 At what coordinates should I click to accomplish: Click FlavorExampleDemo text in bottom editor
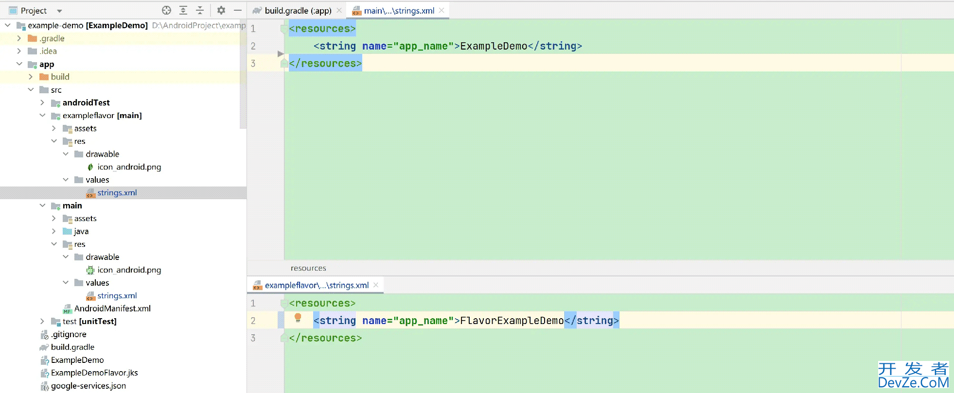[512, 321]
